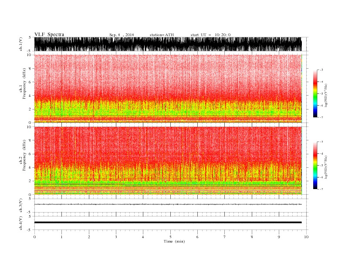The width and height of the screenshot is (345, 266).
Task: Click the lower color bar's log(PSD) label
Action: pos(326,167)
